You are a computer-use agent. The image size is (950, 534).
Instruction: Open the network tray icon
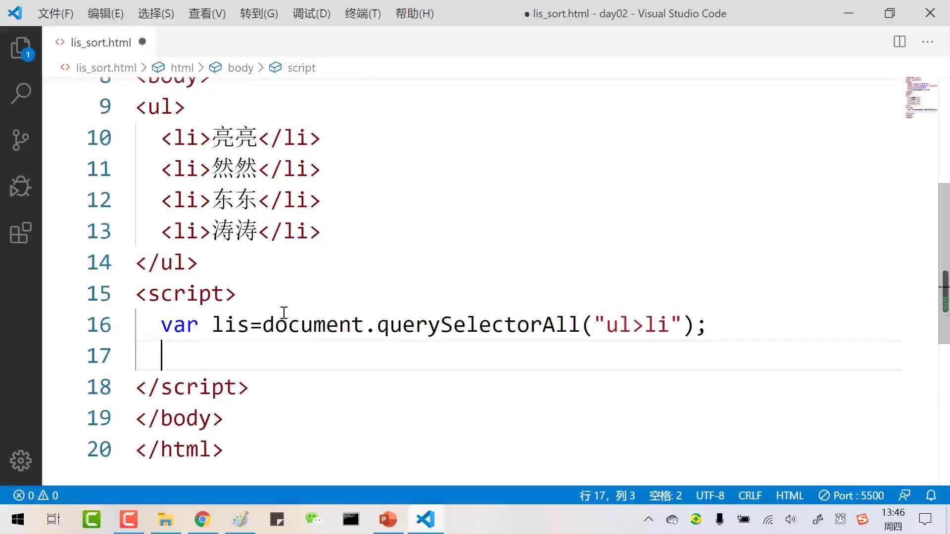click(x=768, y=519)
